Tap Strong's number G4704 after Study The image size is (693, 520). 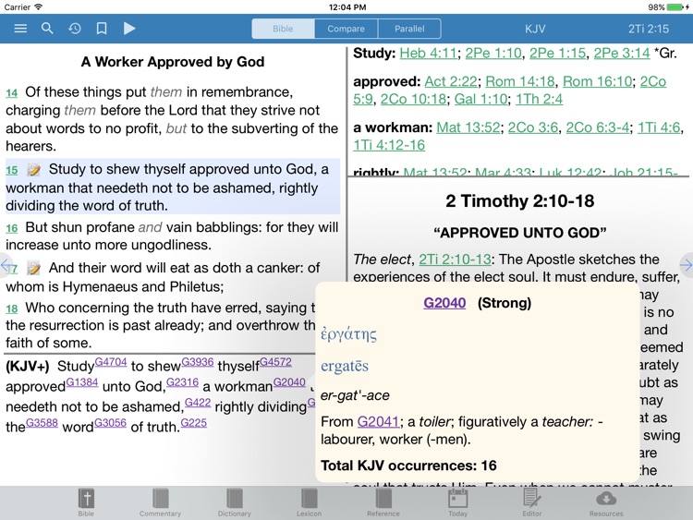pyautogui.click(x=111, y=362)
